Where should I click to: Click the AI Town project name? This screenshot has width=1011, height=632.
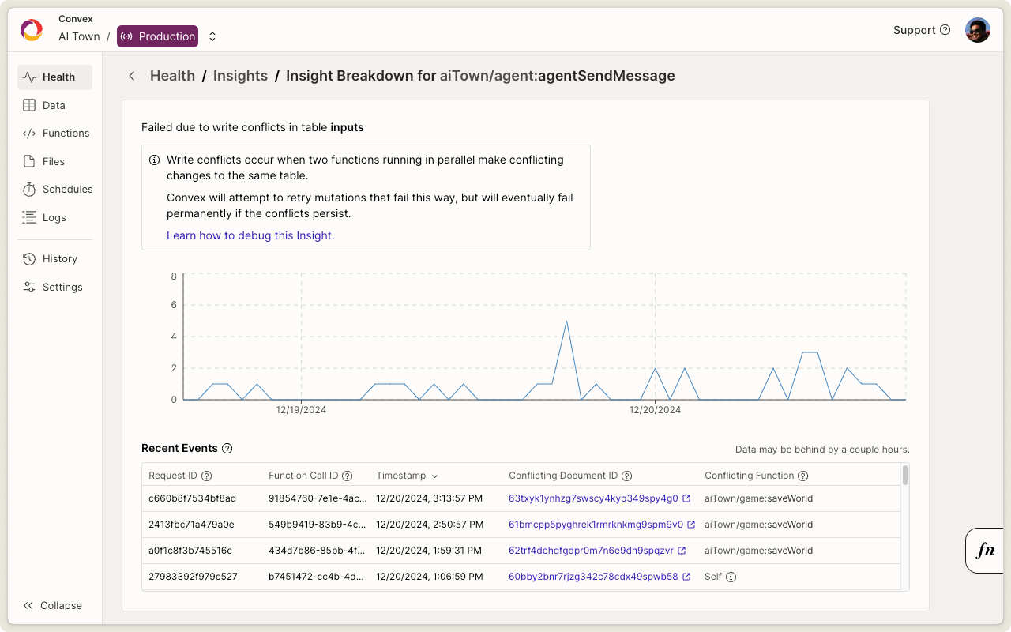[79, 36]
